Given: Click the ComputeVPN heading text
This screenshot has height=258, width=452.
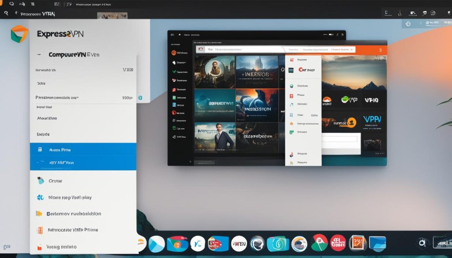Looking at the screenshot, I should pyautogui.click(x=74, y=54).
